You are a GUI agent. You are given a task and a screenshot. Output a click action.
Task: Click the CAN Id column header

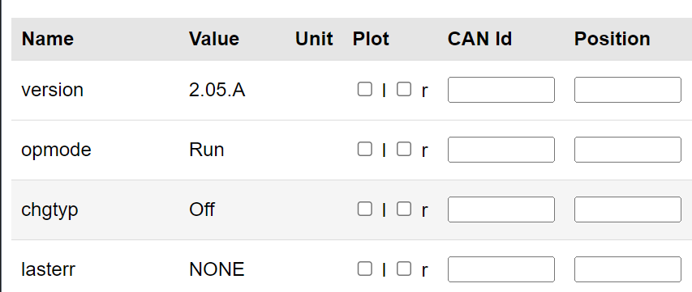pos(479,39)
